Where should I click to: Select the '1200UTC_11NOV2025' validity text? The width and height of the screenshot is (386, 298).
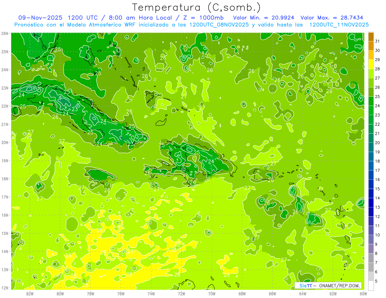(339, 25)
